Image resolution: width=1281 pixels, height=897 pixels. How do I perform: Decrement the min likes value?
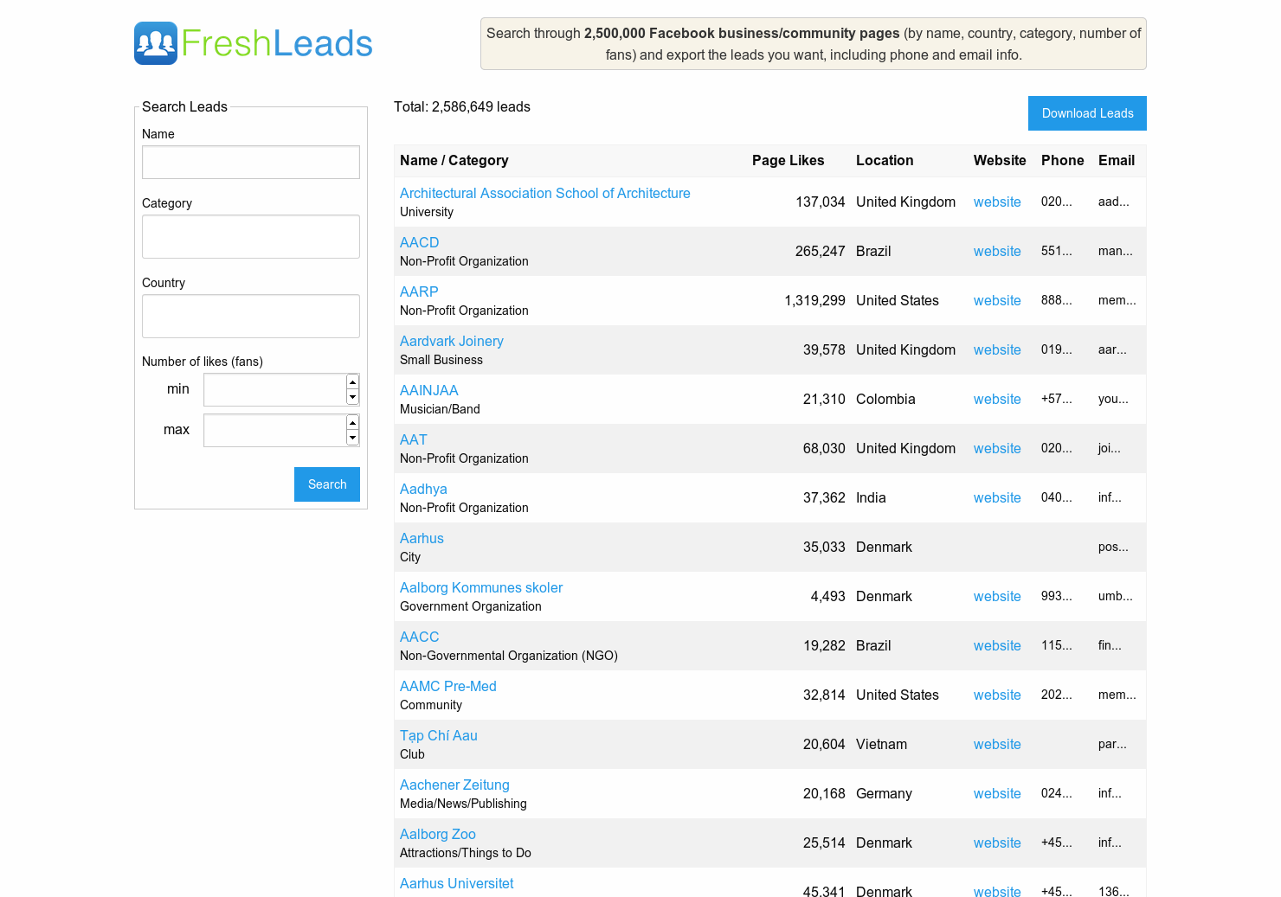click(352, 397)
